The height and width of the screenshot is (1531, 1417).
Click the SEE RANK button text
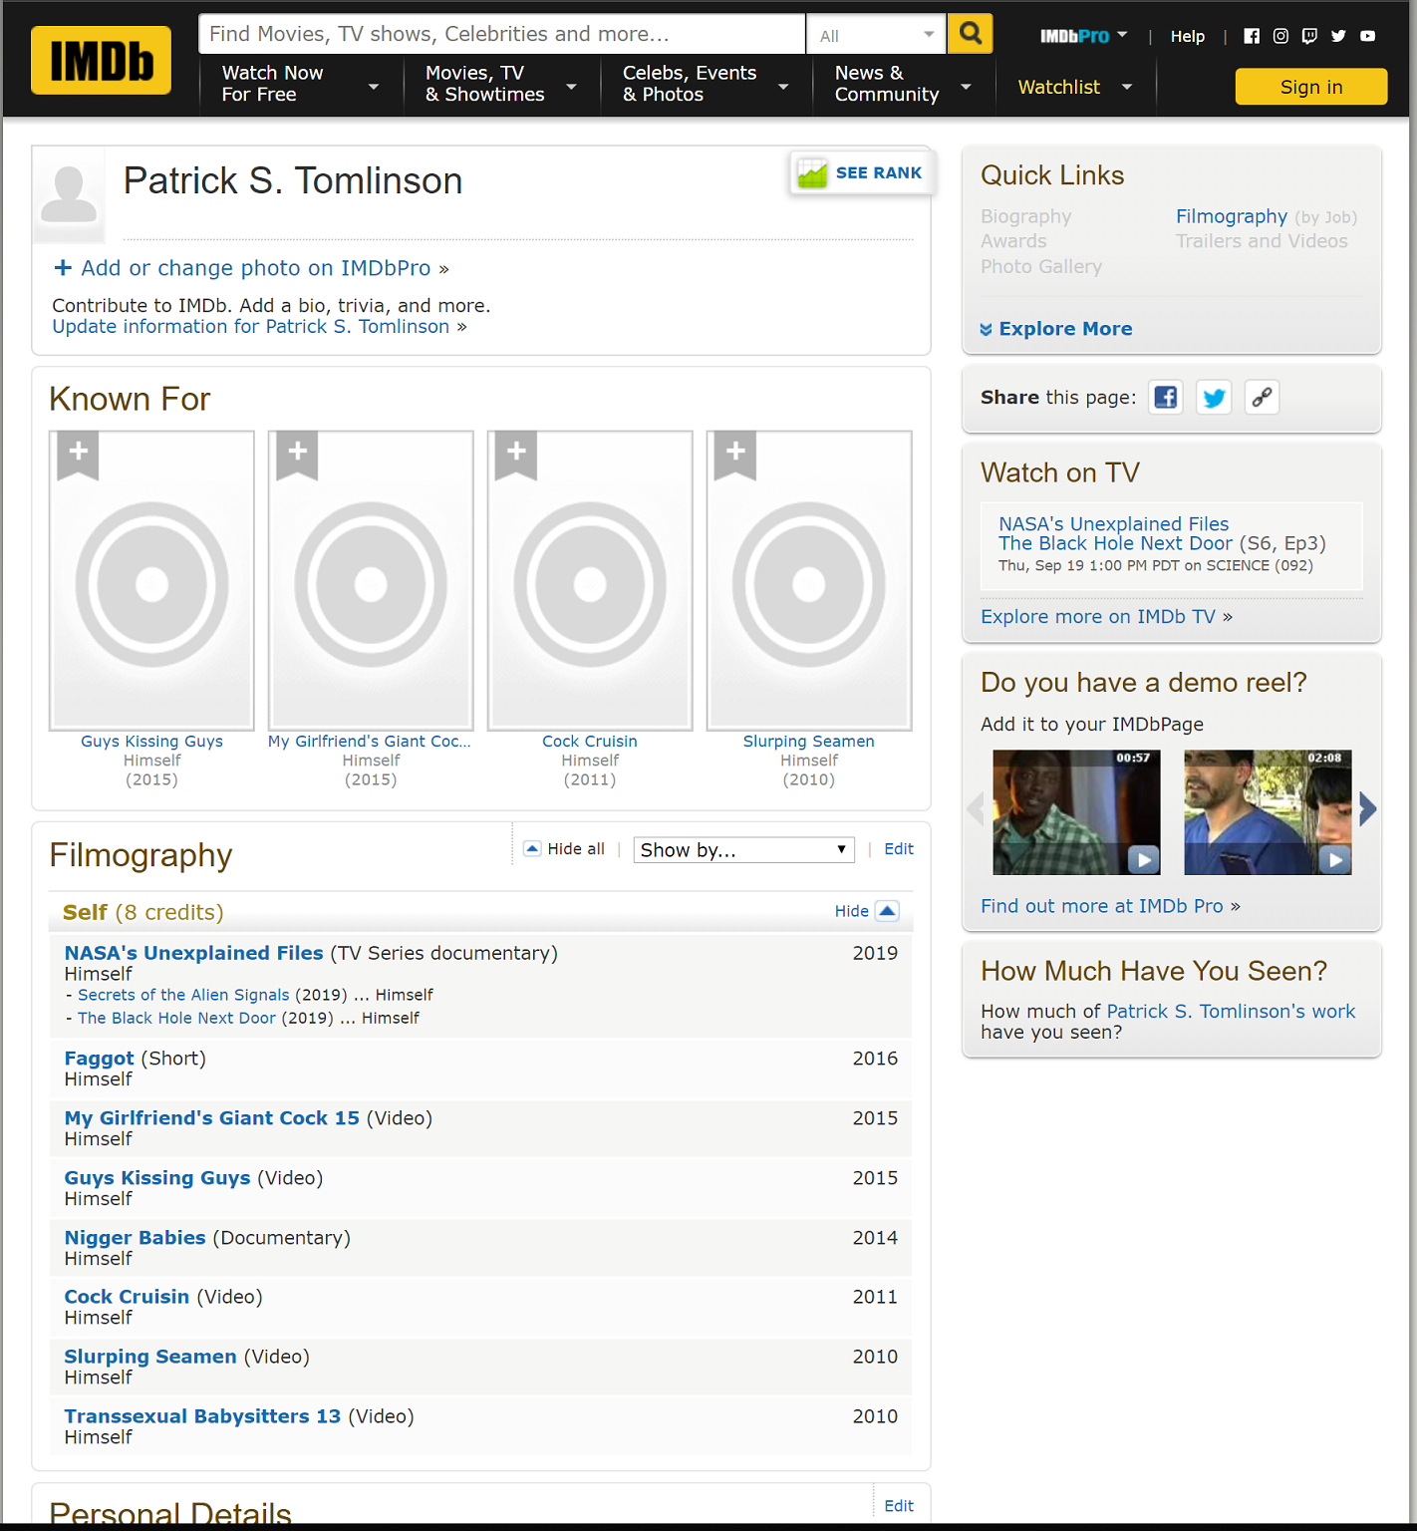click(879, 172)
